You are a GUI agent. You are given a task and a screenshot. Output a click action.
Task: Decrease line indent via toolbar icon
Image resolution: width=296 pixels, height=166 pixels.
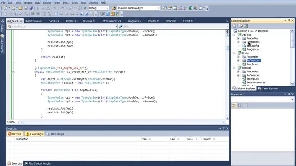click(x=33, y=14)
